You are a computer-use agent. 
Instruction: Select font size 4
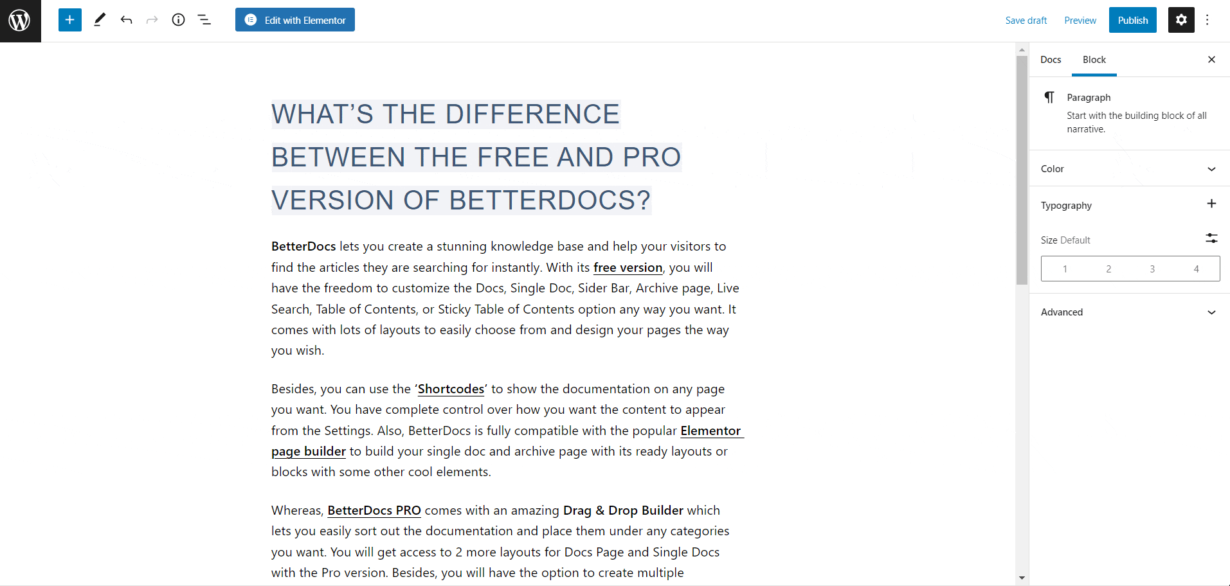click(x=1195, y=269)
